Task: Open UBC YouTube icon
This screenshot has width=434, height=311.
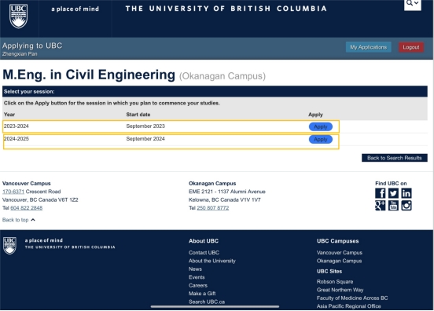Action: pos(393,206)
